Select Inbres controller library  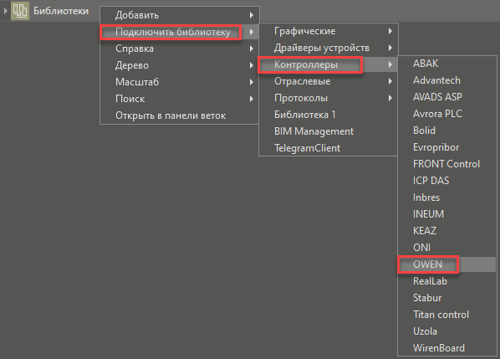(x=447, y=197)
